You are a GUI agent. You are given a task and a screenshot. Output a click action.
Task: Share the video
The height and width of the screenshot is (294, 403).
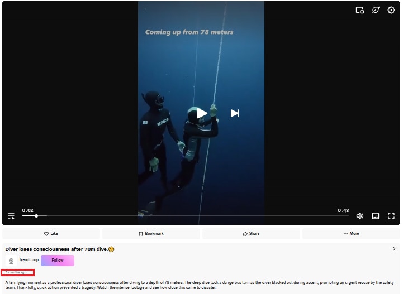coord(251,233)
